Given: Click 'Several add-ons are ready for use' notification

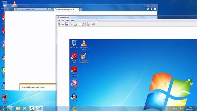Looking at the screenshot, I should point(33,87).
